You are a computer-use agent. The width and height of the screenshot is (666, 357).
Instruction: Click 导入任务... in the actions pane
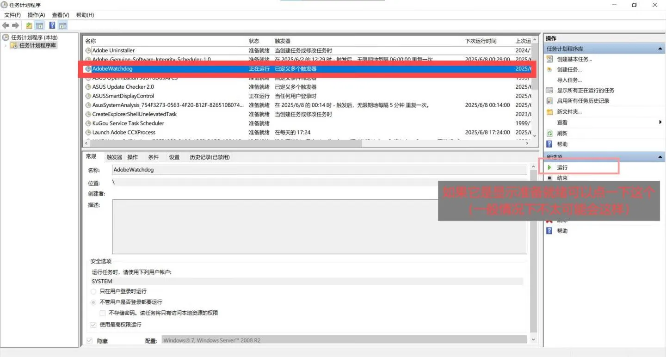[x=569, y=80]
